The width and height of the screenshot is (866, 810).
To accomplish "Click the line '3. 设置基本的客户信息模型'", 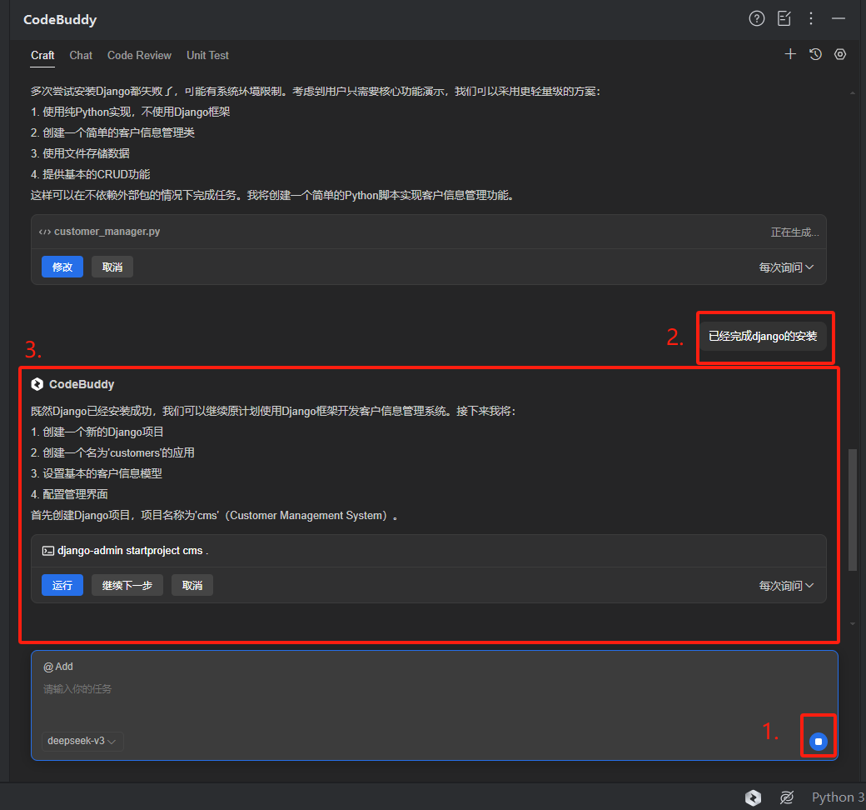I will 97,473.
